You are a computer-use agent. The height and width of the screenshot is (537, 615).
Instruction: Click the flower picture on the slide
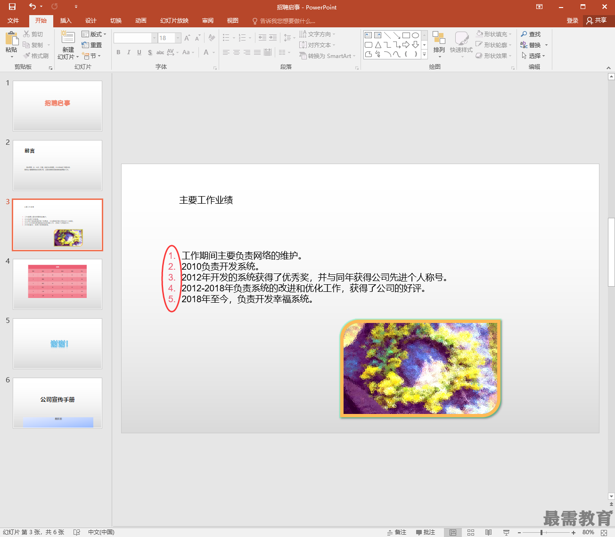click(420, 369)
